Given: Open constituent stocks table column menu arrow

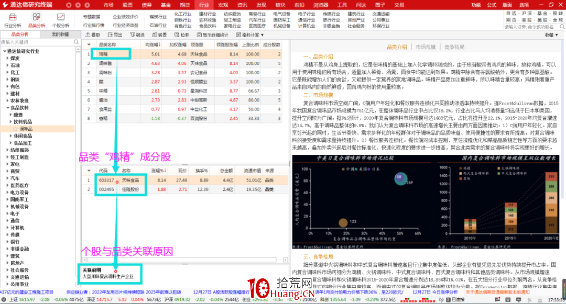Looking at the screenshot, I should pyautogui.click(x=89, y=171).
